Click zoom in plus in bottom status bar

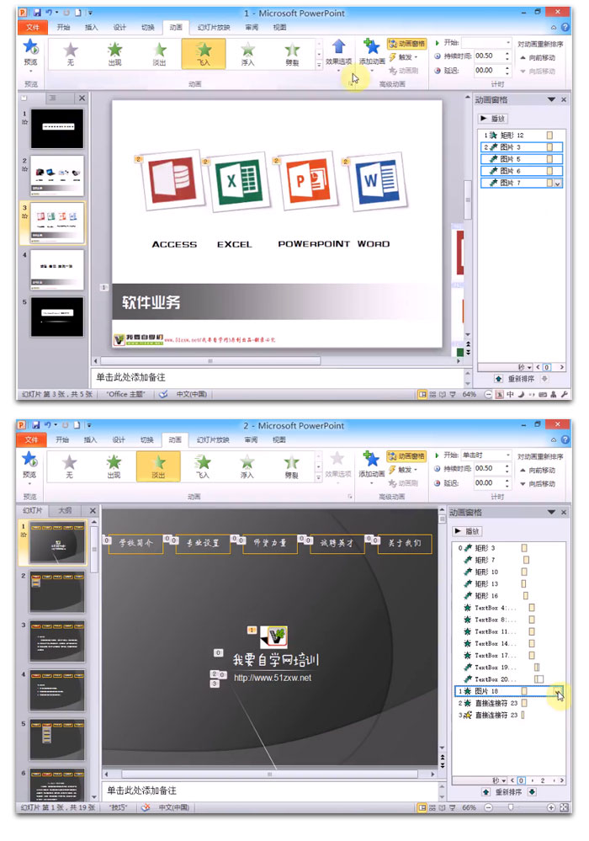[x=550, y=807]
